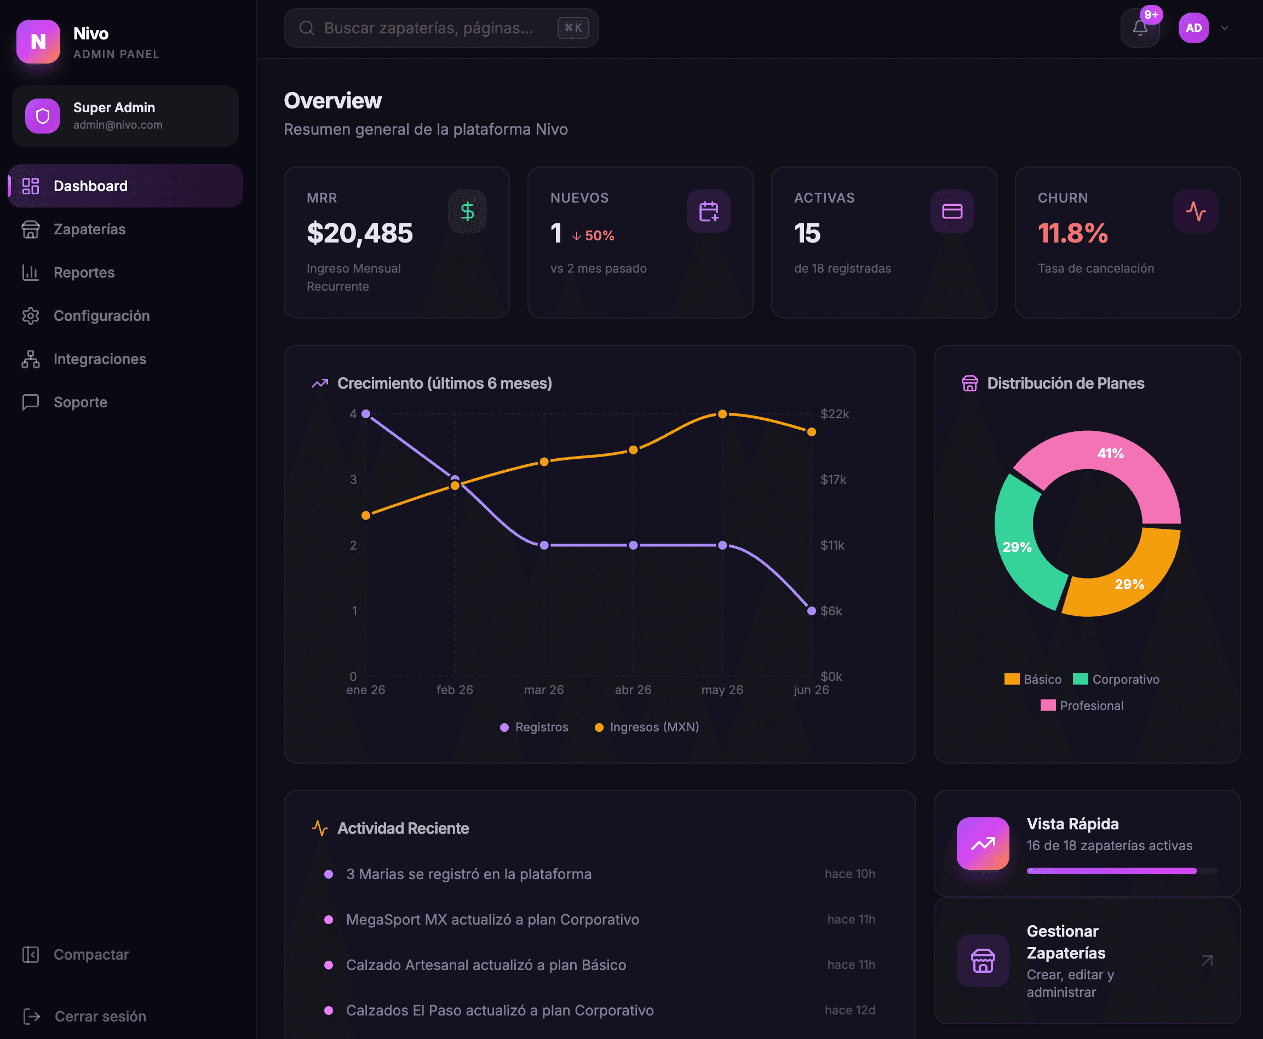Click the Vista Rápida trending icon
Image resolution: width=1263 pixels, height=1039 pixels.
pos(983,843)
